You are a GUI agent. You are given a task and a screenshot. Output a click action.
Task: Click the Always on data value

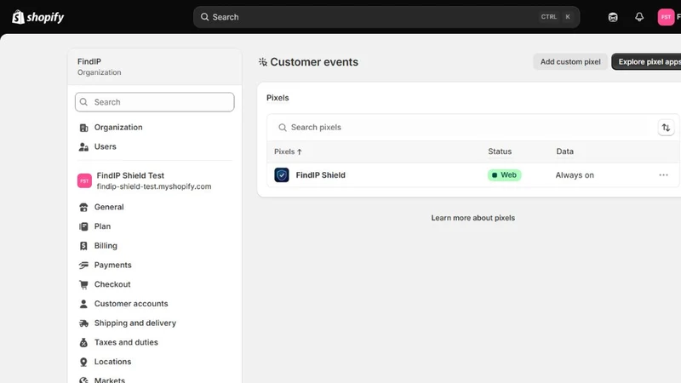coord(574,175)
